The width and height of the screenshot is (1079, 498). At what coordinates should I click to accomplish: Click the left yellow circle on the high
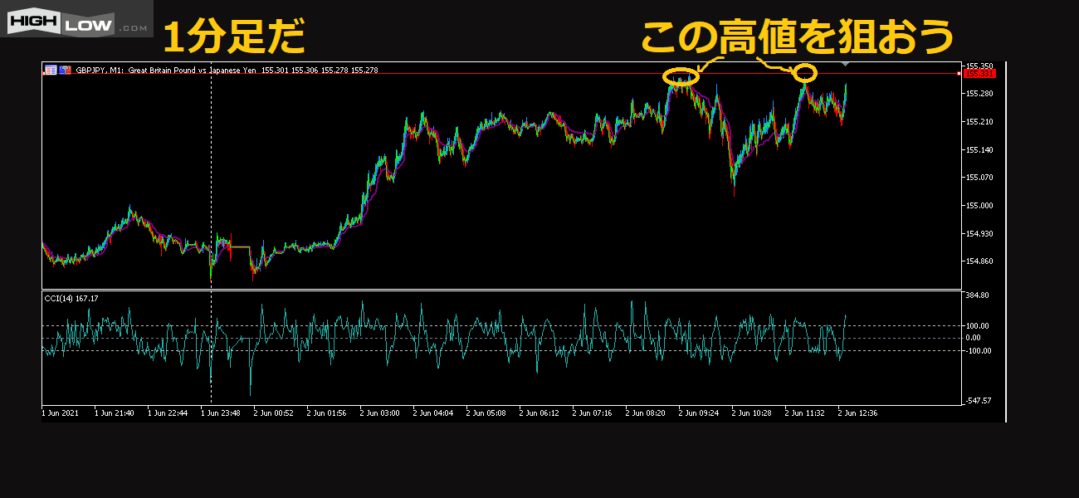click(681, 77)
